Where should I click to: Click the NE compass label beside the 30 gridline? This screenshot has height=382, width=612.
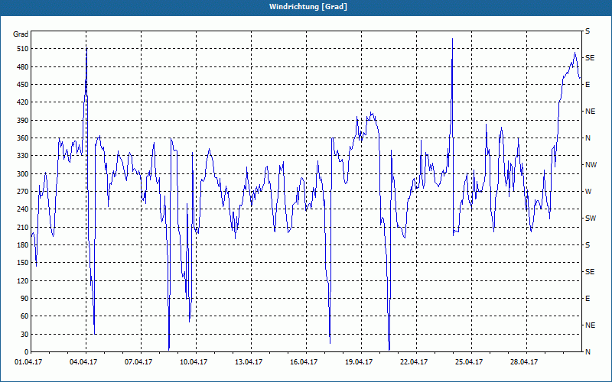(x=590, y=325)
